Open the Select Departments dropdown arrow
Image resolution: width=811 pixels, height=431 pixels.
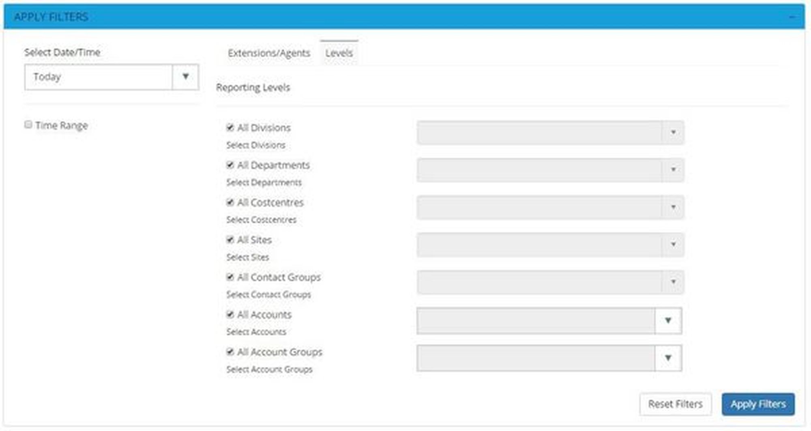pos(673,170)
